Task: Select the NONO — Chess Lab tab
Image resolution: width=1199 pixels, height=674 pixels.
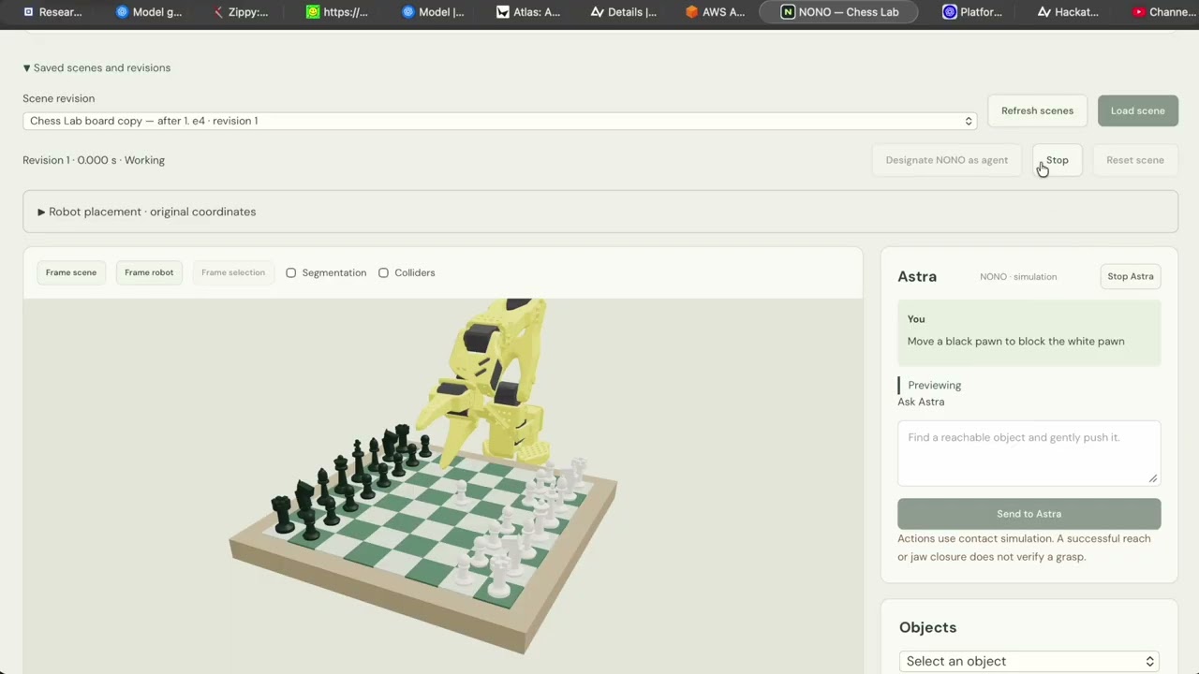Action: [838, 12]
